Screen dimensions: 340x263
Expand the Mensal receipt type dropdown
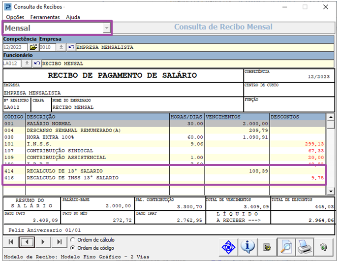point(106,28)
